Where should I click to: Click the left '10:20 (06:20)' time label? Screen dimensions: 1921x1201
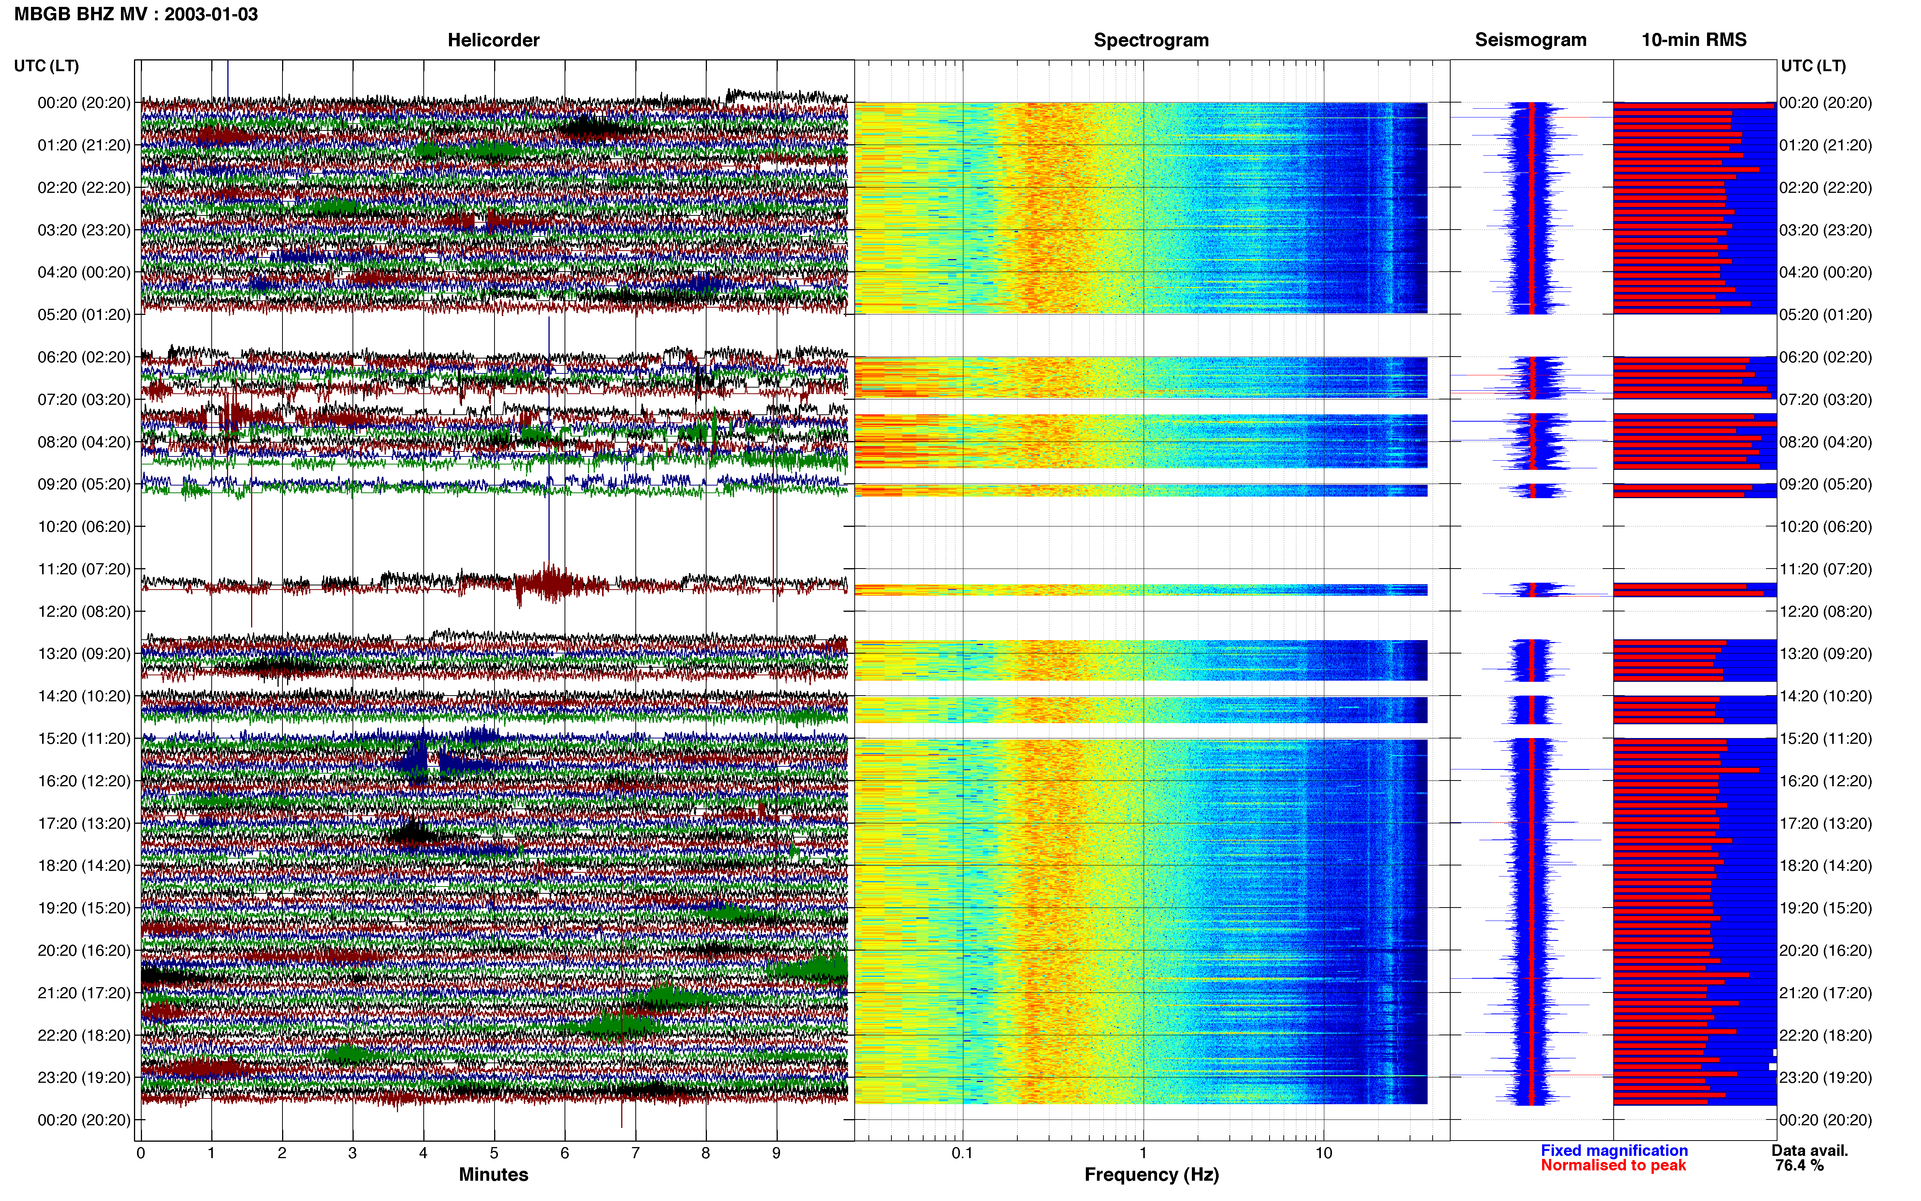coord(83,526)
